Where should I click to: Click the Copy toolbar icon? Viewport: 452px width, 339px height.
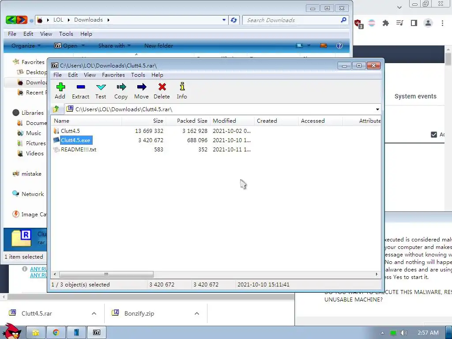pyautogui.click(x=121, y=91)
